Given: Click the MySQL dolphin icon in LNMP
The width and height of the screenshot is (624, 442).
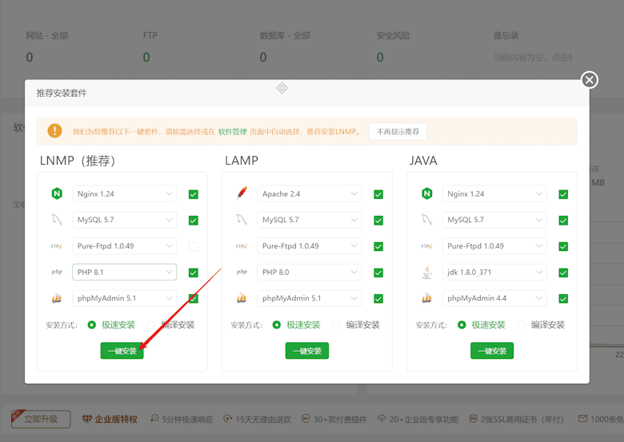Looking at the screenshot, I should coord(57,220).
